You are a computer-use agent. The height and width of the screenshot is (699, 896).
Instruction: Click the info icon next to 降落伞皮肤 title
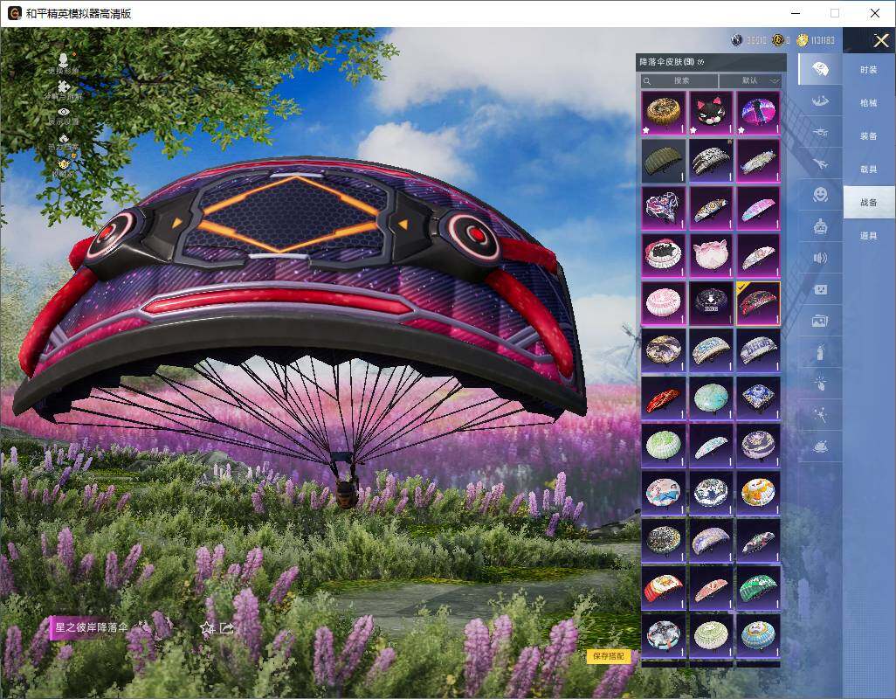[701, 62]
